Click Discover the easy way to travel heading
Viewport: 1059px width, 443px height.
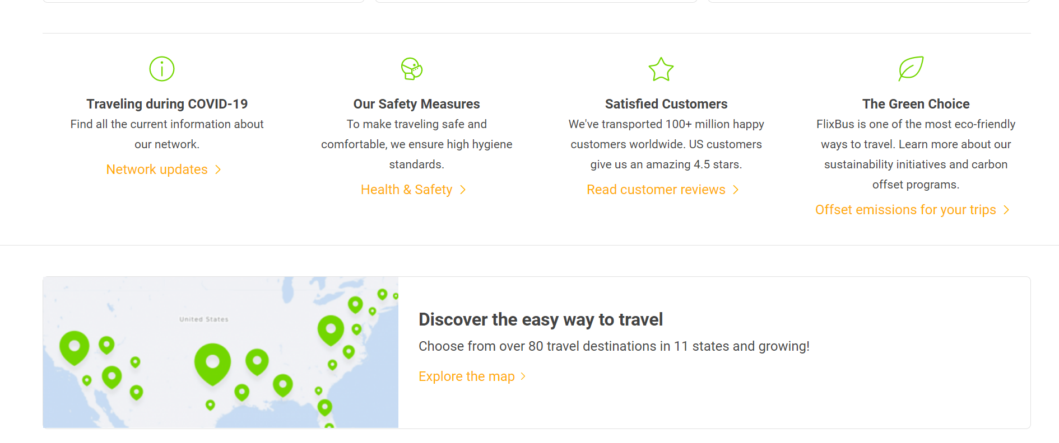point(540,319)
